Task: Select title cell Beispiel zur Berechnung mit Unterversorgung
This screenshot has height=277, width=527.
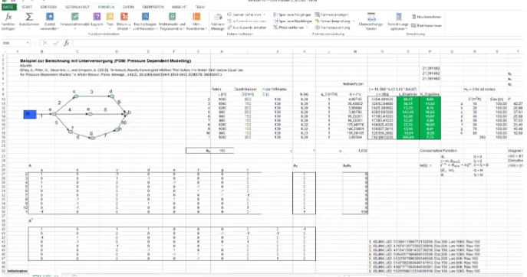Action: (x=106, y=60)
